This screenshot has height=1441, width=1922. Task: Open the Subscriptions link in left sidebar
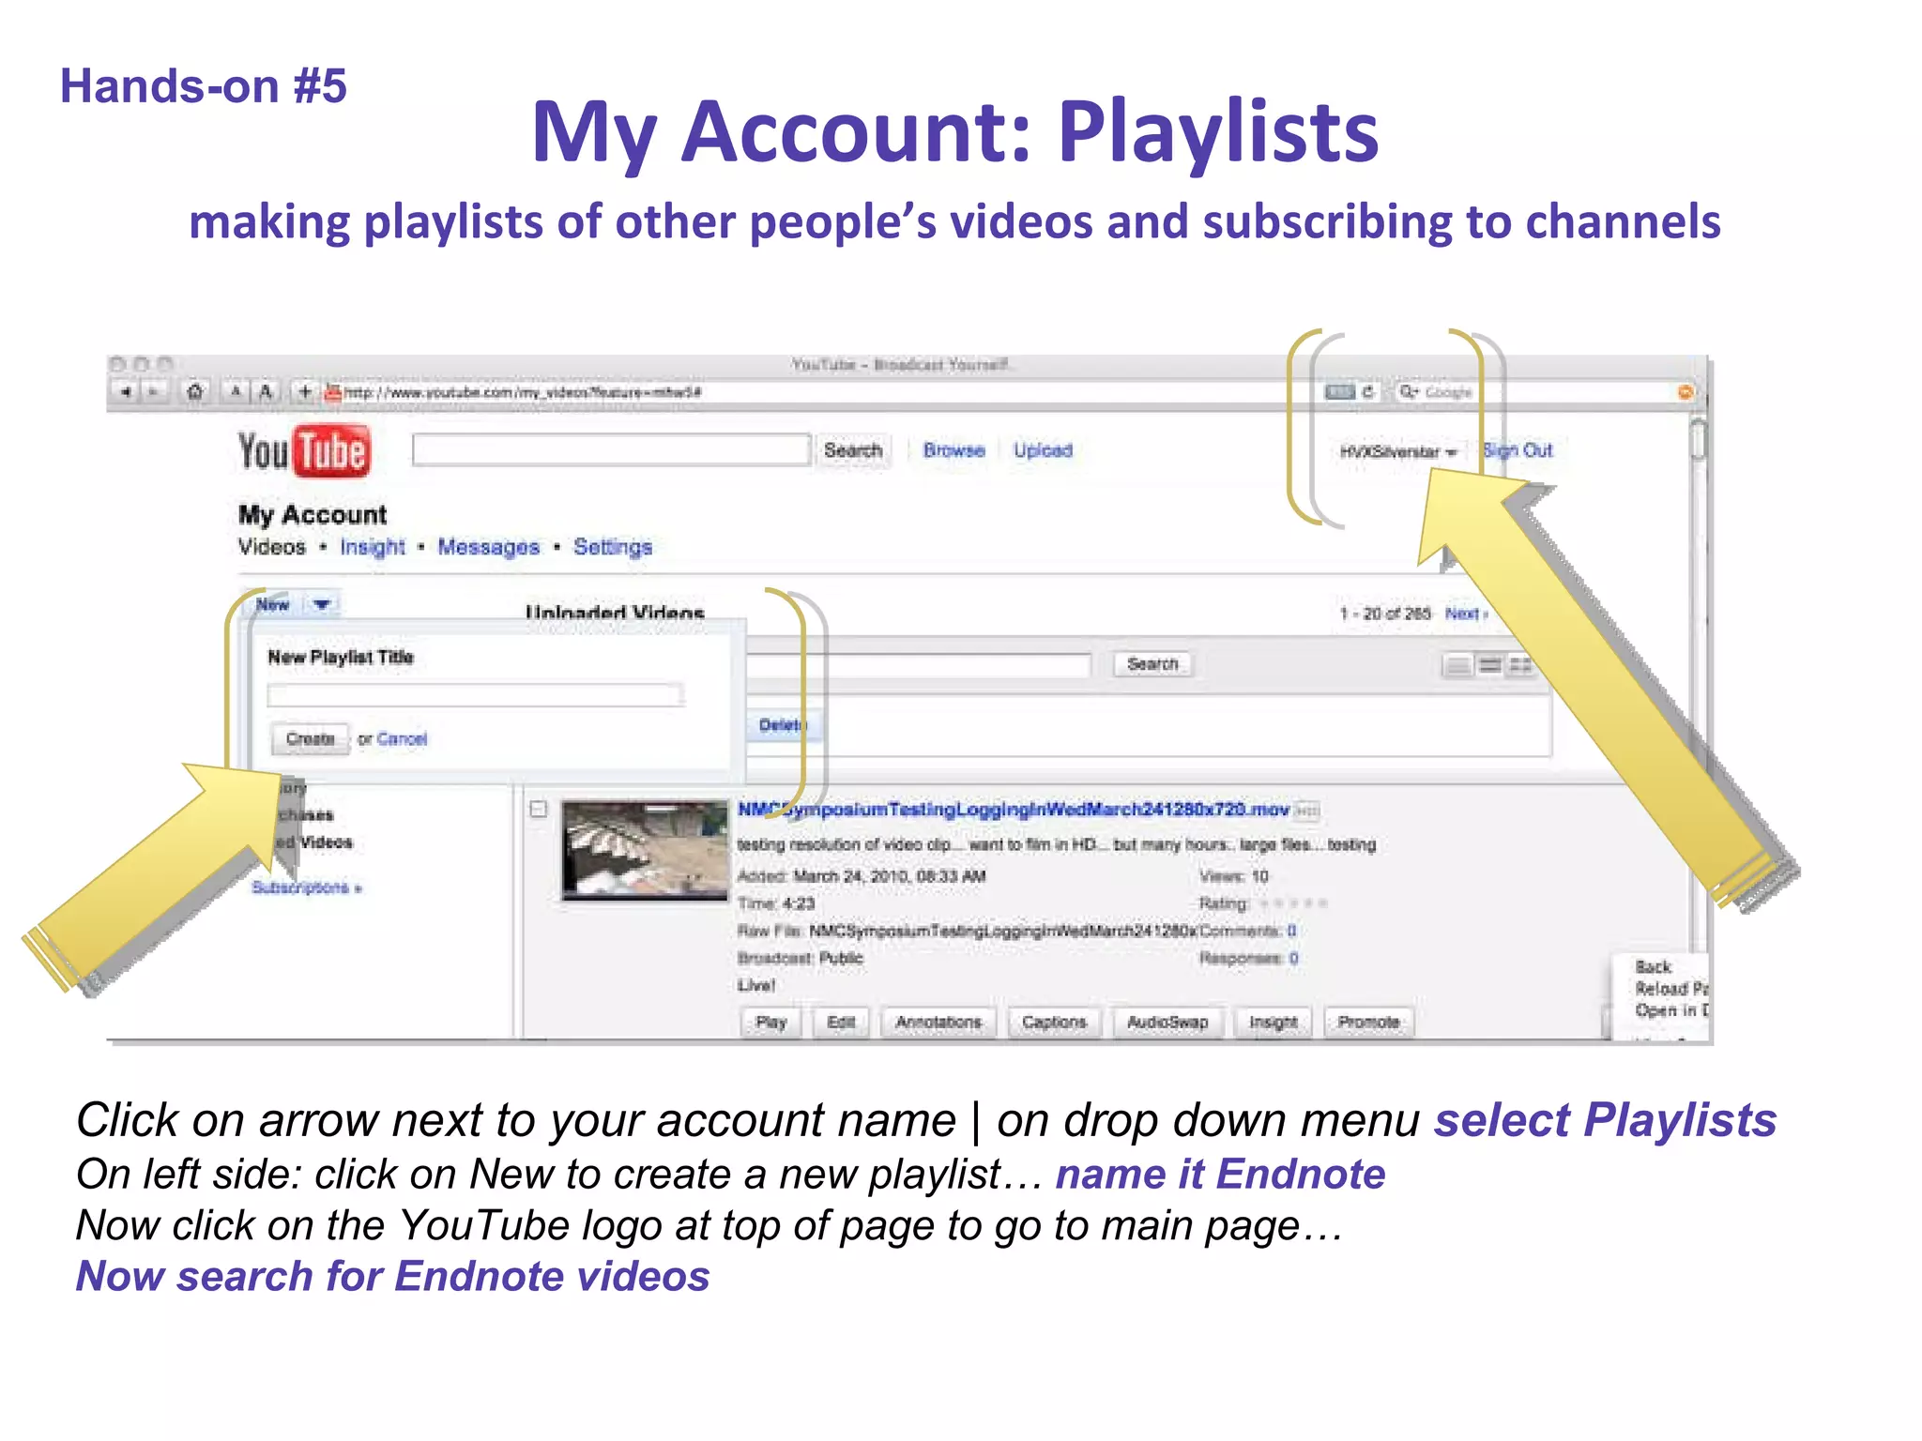click(x=306, y=887)
